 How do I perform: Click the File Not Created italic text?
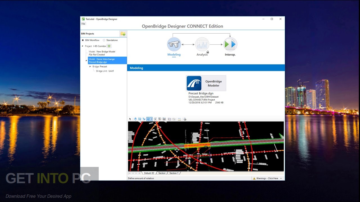tap(97, 55)
